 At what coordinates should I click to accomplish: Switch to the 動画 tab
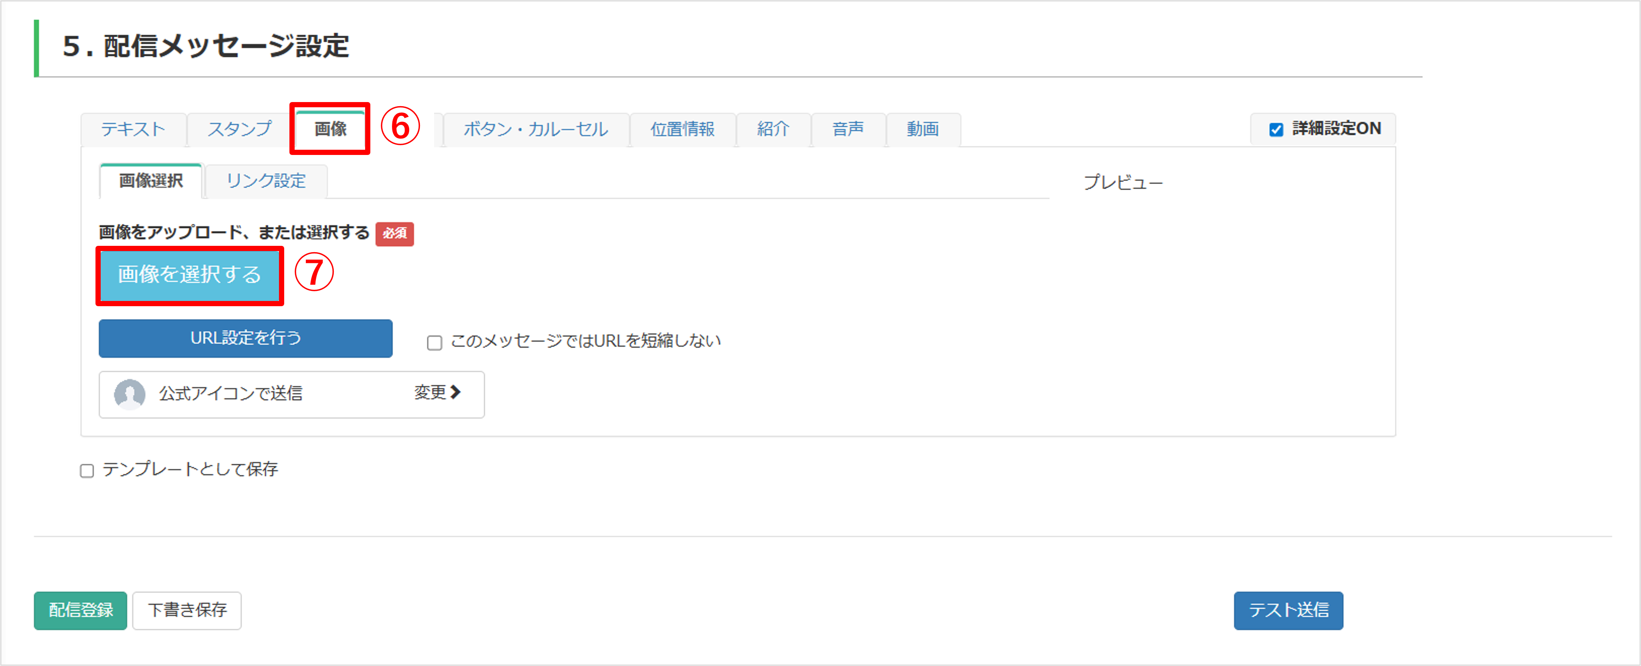point(923,130)
